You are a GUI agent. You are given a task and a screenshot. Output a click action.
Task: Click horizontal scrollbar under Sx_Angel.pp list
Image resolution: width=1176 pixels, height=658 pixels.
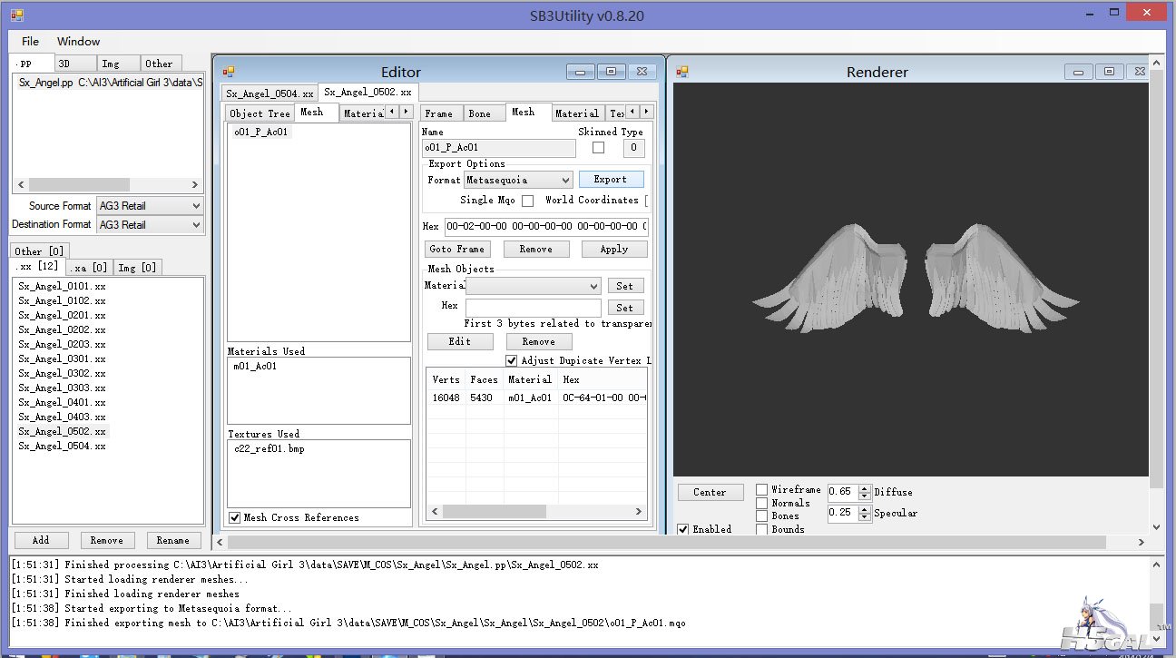coord(108,184)
